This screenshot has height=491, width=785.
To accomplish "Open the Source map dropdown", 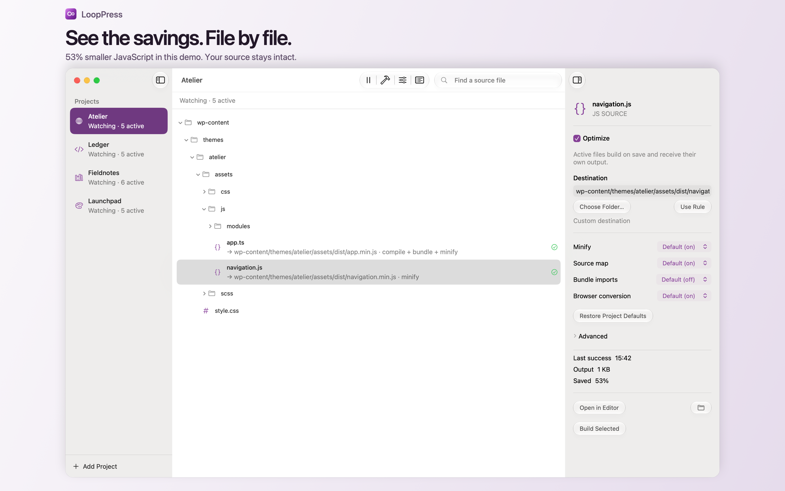I will pos(684,263).
